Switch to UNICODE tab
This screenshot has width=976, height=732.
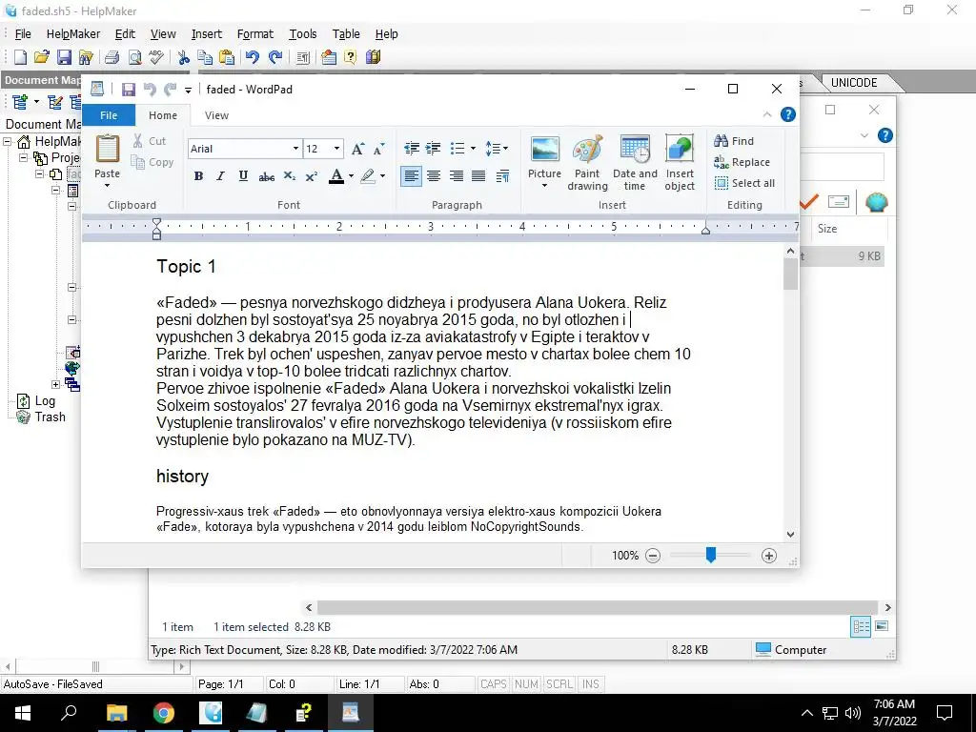pos(854,83)
